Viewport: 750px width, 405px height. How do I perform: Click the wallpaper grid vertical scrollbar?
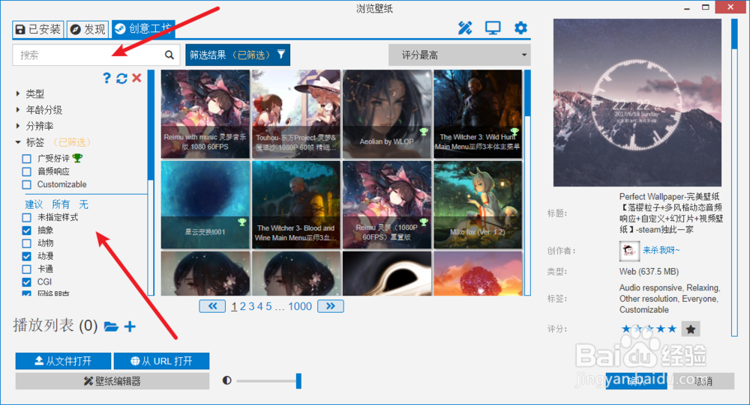[x=527, y=181]
